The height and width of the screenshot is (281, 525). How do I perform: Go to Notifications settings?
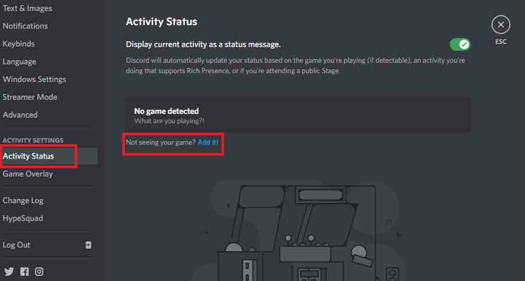pyautogui.click(x=25, y=26)
